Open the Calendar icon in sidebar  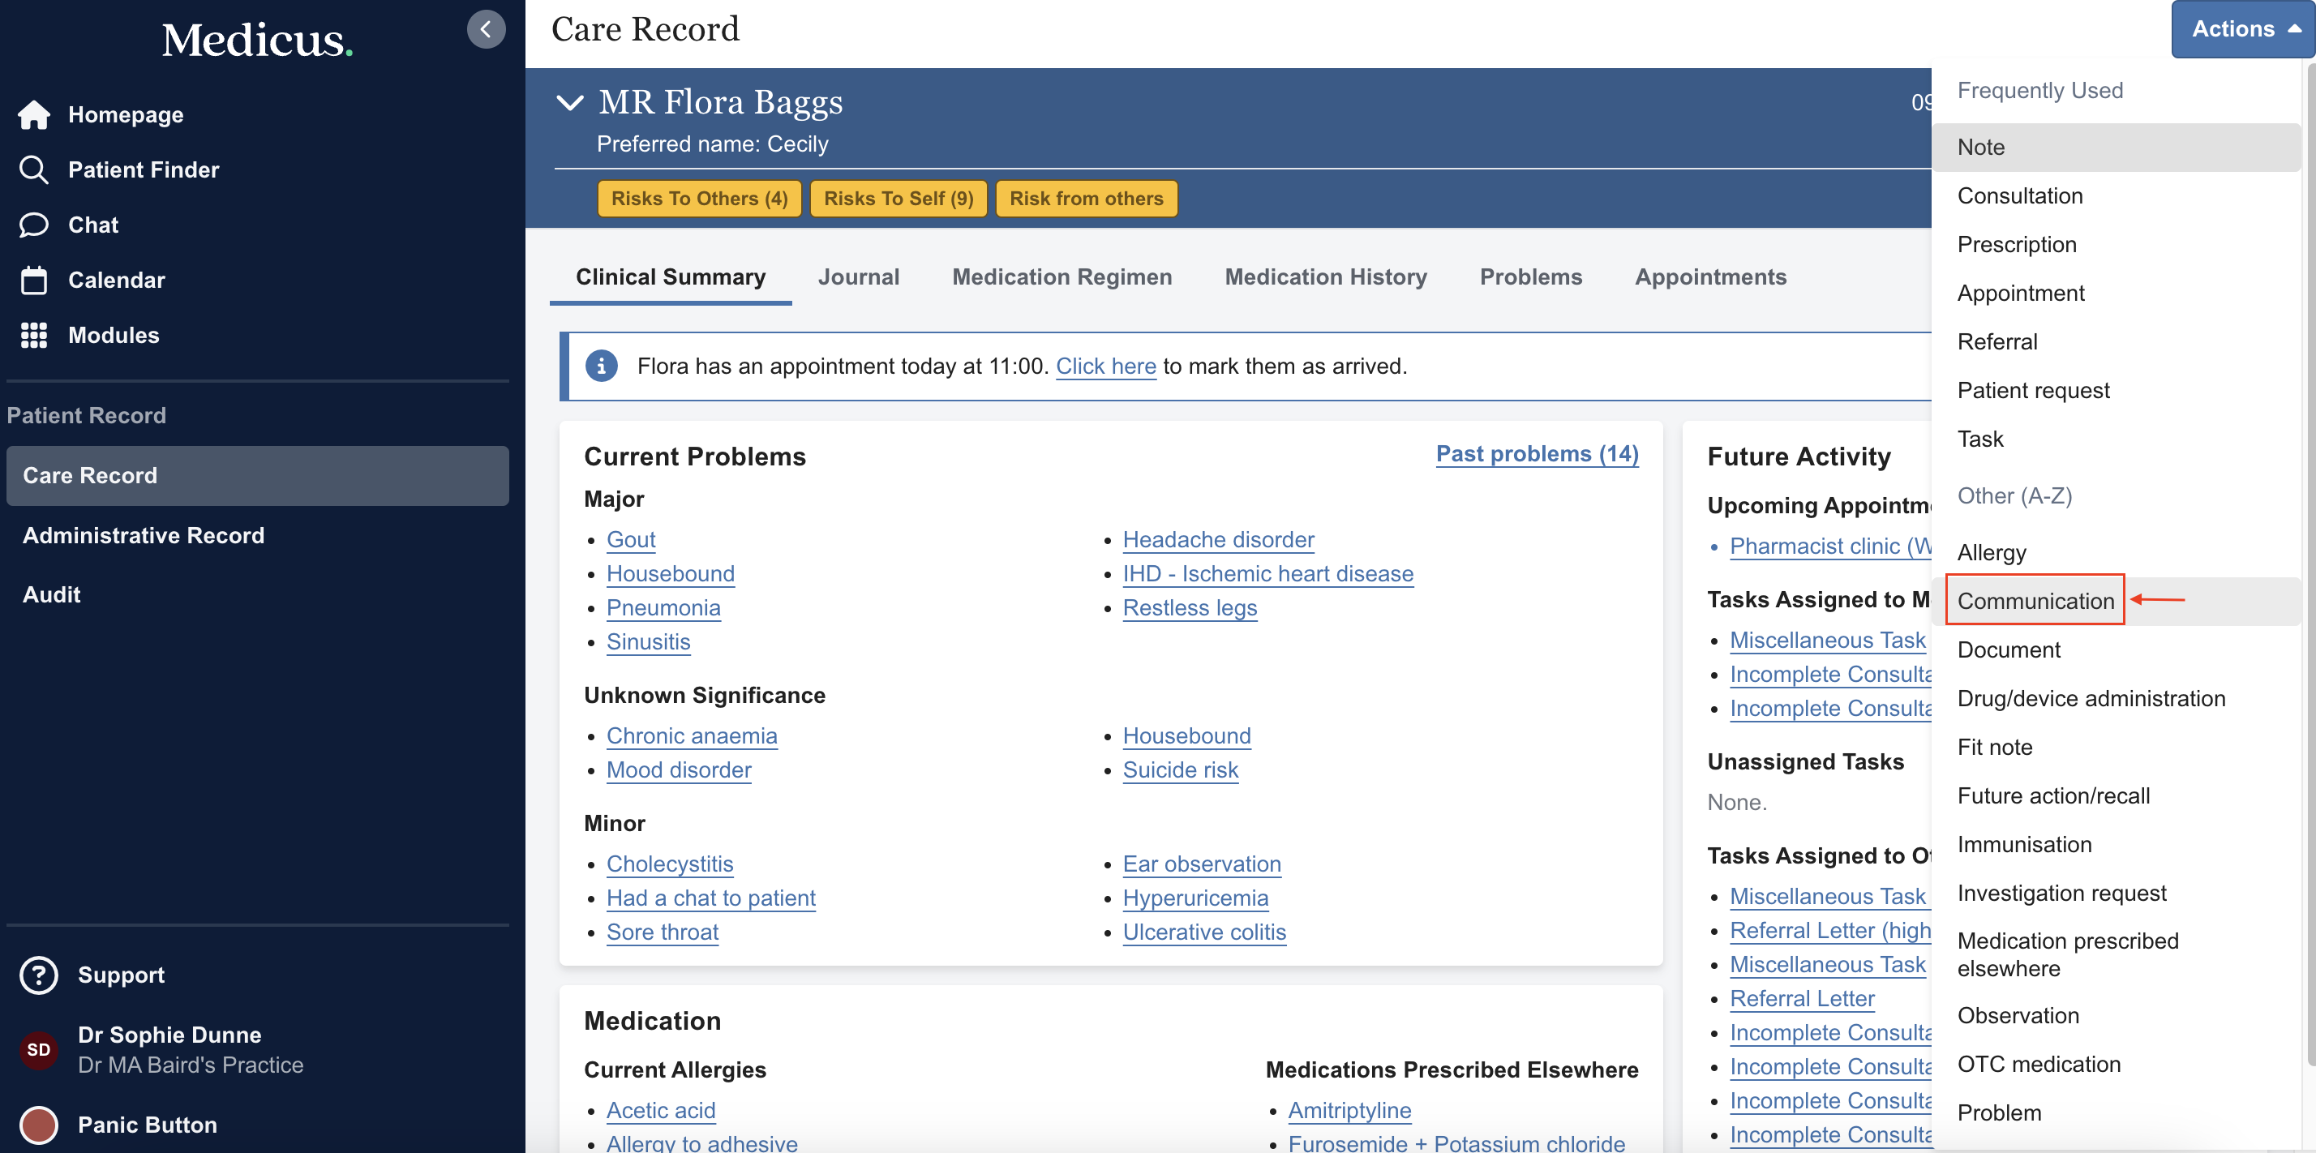[x=34, y=281]
